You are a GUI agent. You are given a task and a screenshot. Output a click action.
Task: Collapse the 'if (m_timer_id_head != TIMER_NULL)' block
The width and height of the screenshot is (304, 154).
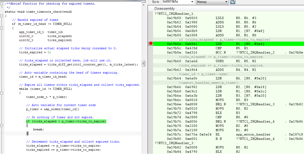pos(2,28)
